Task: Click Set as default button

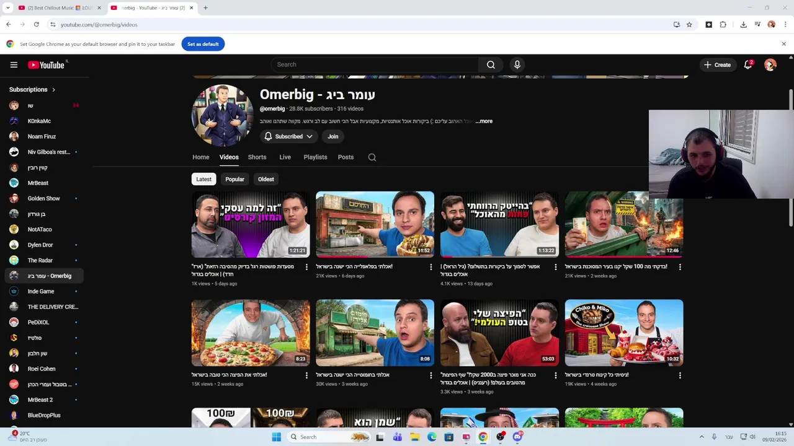Action: click(x=203, y=44)
